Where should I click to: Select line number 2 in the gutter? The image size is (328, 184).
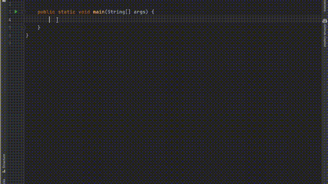pos(10,4)
